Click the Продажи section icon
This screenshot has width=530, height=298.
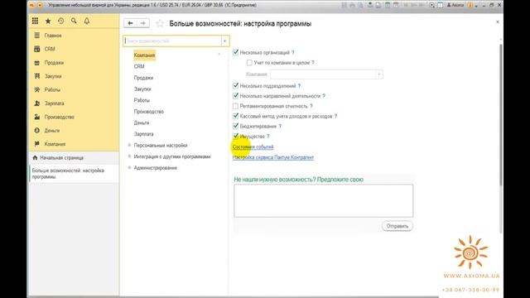(x=36, y=63)
